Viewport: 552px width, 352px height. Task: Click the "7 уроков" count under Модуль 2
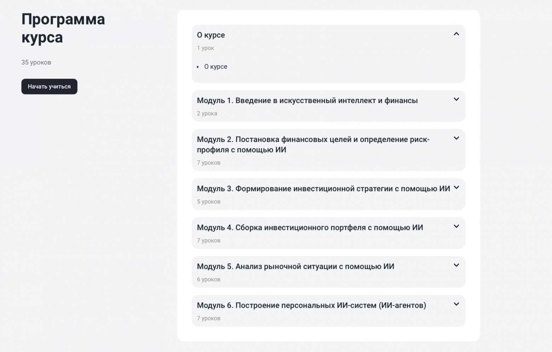209,163
